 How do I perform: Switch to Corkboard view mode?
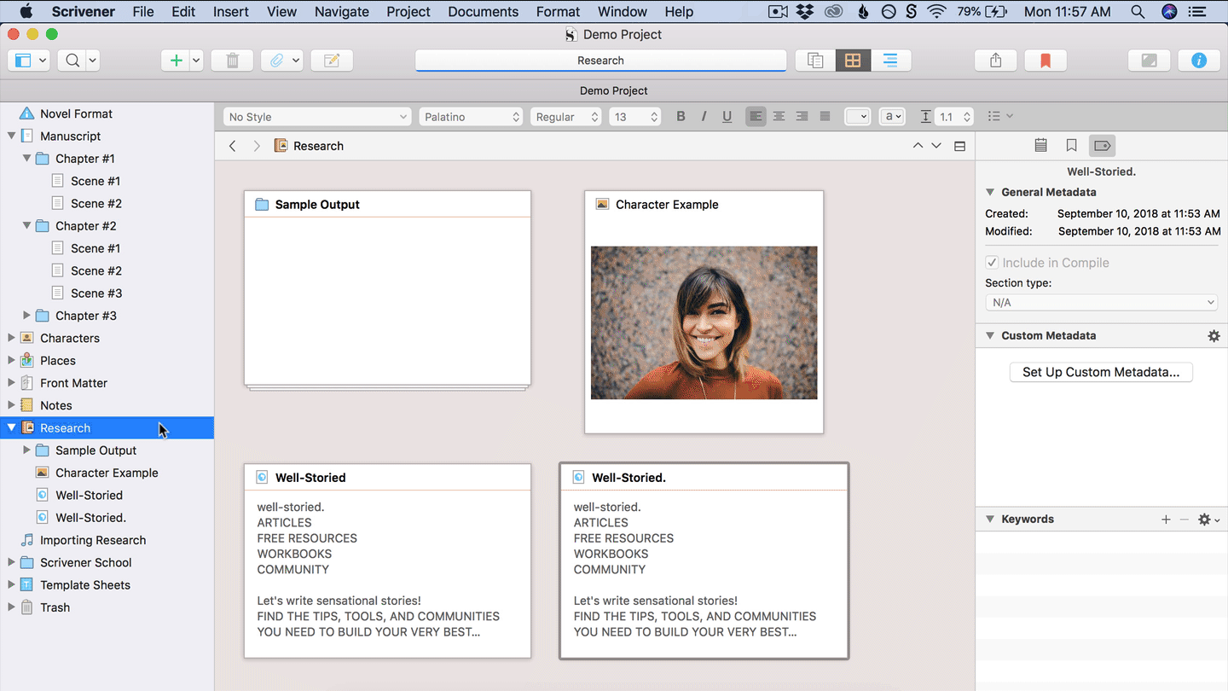853,61
